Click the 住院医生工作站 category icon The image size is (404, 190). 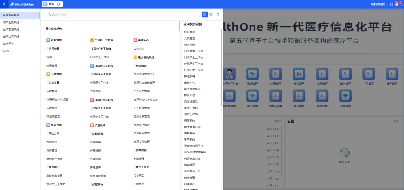coord(92,66)
